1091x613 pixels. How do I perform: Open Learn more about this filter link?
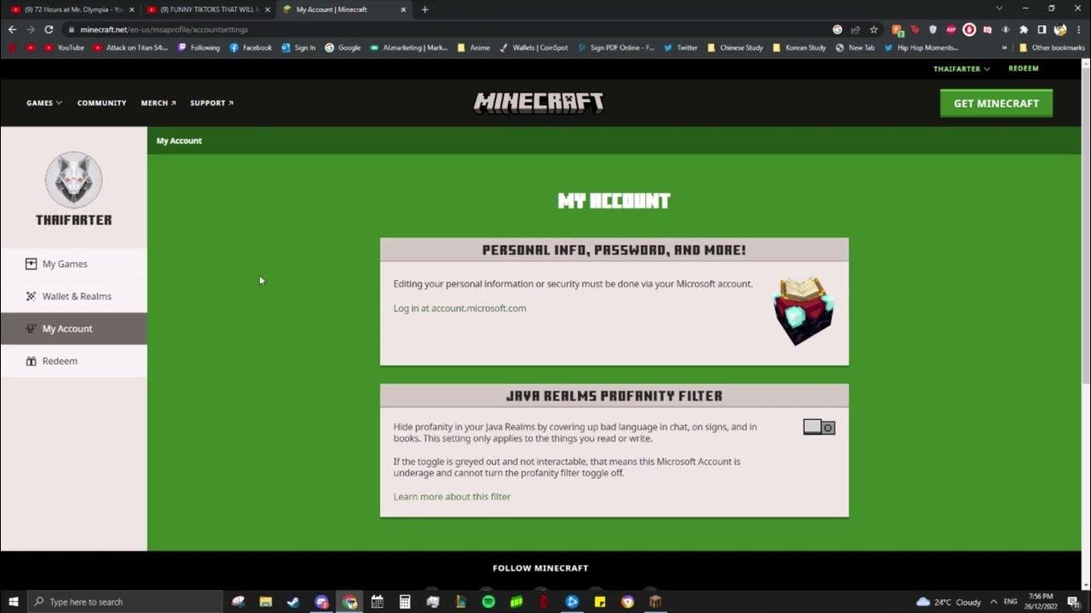point(452,496)
